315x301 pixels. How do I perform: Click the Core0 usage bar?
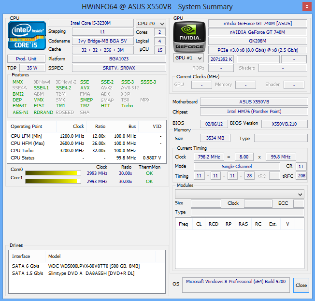point(53,173)
